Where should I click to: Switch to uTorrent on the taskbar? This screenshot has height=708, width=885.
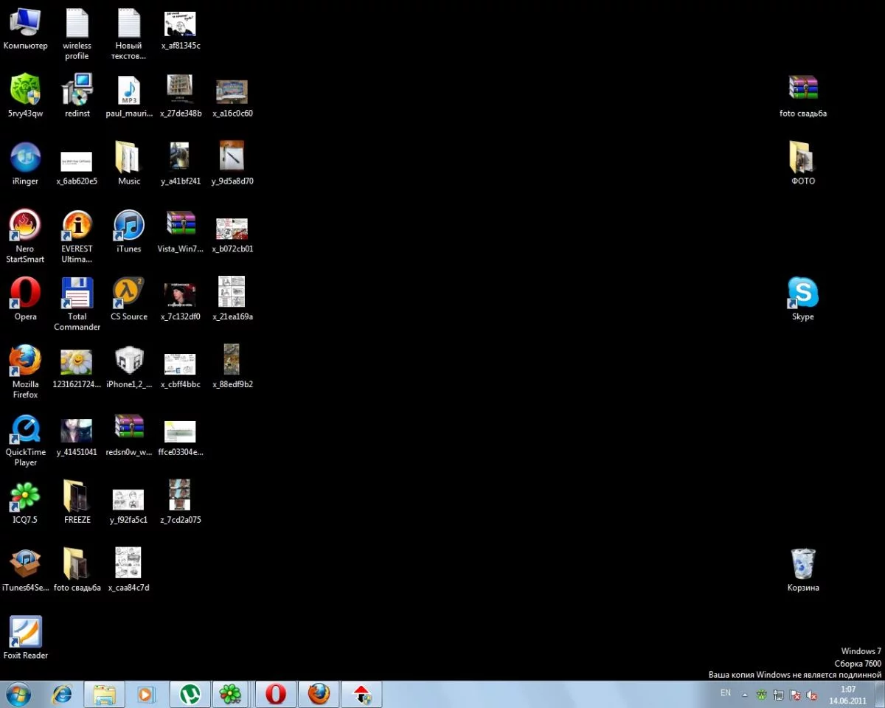pyautogui.click(x=190, y=694)
